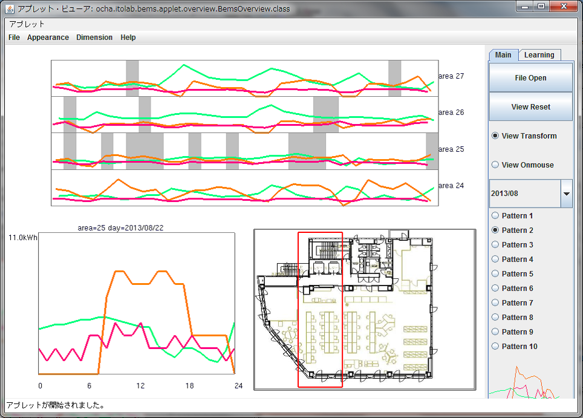Open the File menu
583x418 pixels.
click(14, 38)
